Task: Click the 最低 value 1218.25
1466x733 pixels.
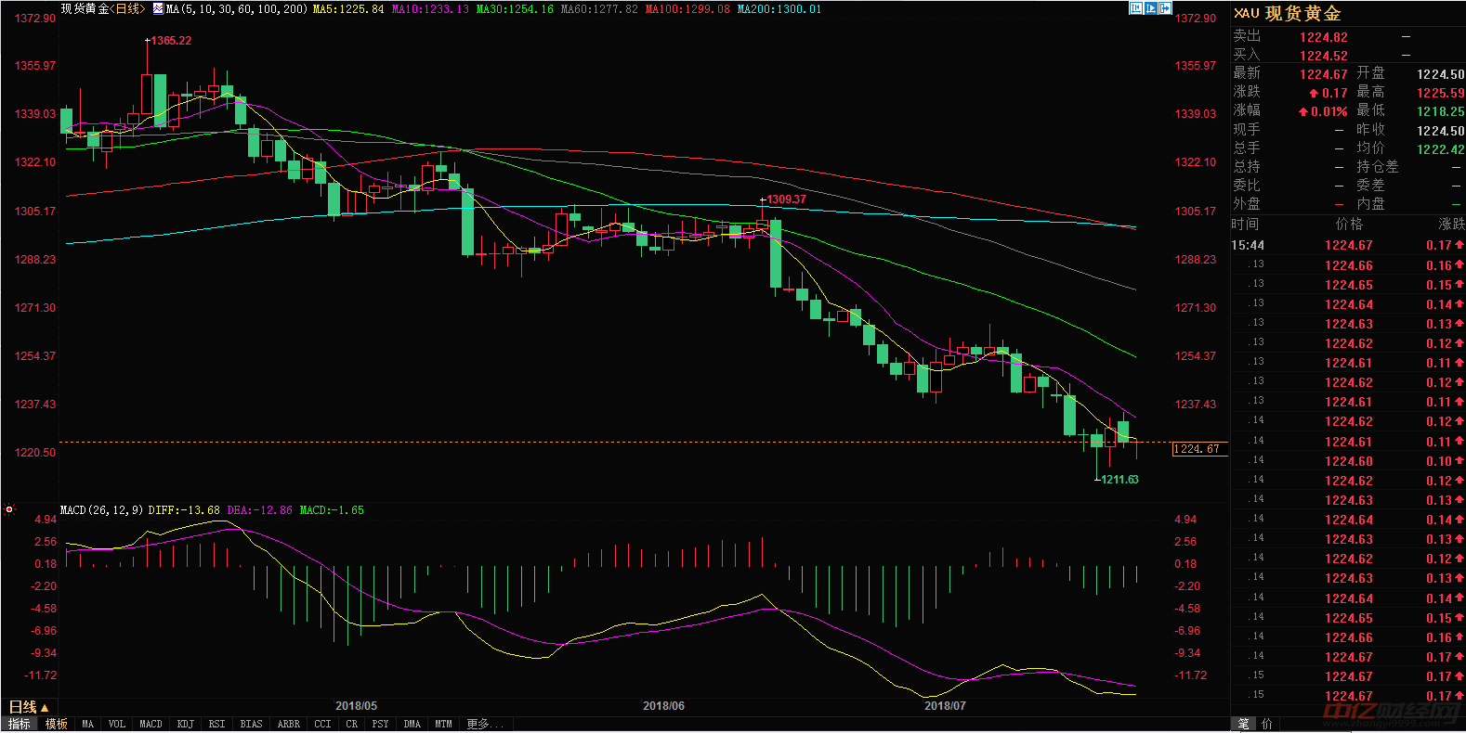Action: [1440, 111]
